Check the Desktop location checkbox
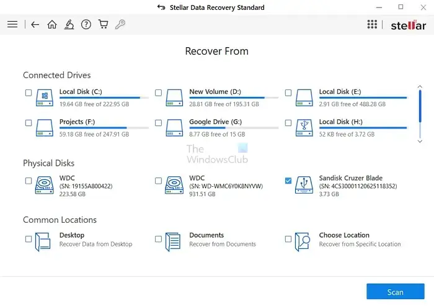434x306 pixels. click(29, 239)
